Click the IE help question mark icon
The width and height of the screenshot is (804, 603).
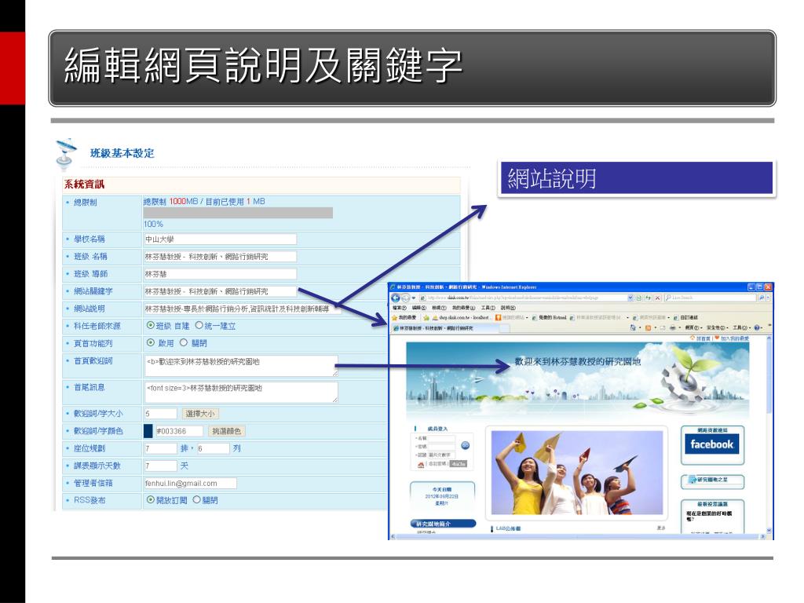click(757, 327)
